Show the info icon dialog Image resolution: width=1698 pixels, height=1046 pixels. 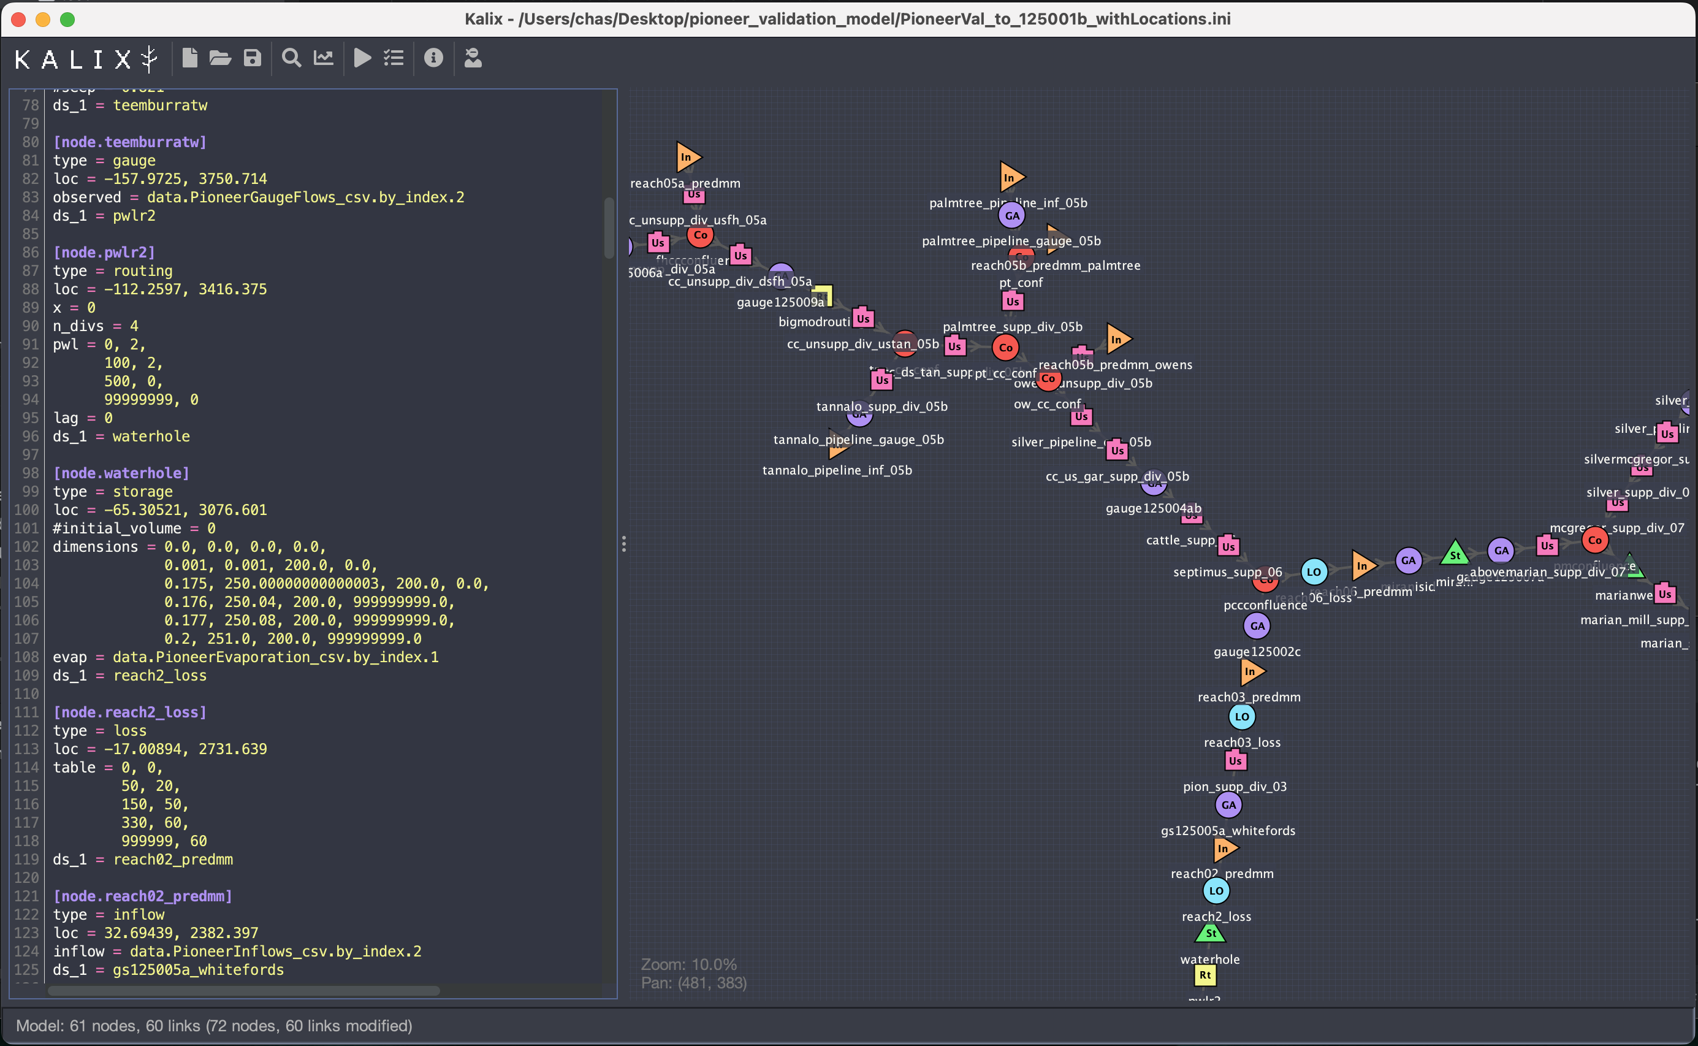point(433,58)
